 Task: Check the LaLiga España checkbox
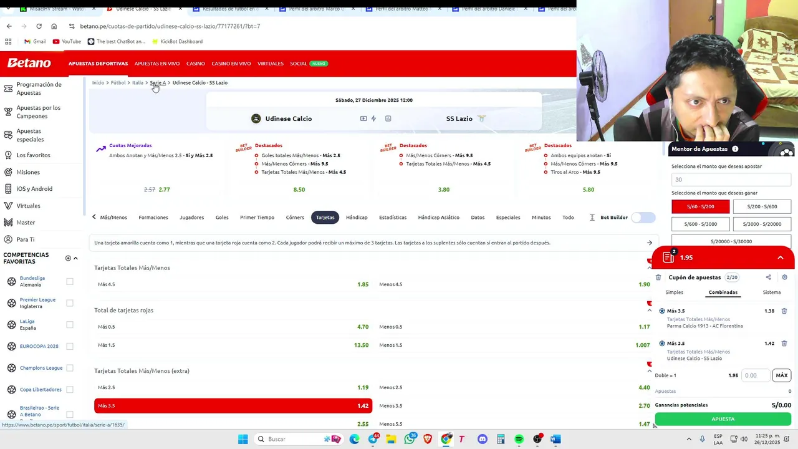tap(70, 325)
